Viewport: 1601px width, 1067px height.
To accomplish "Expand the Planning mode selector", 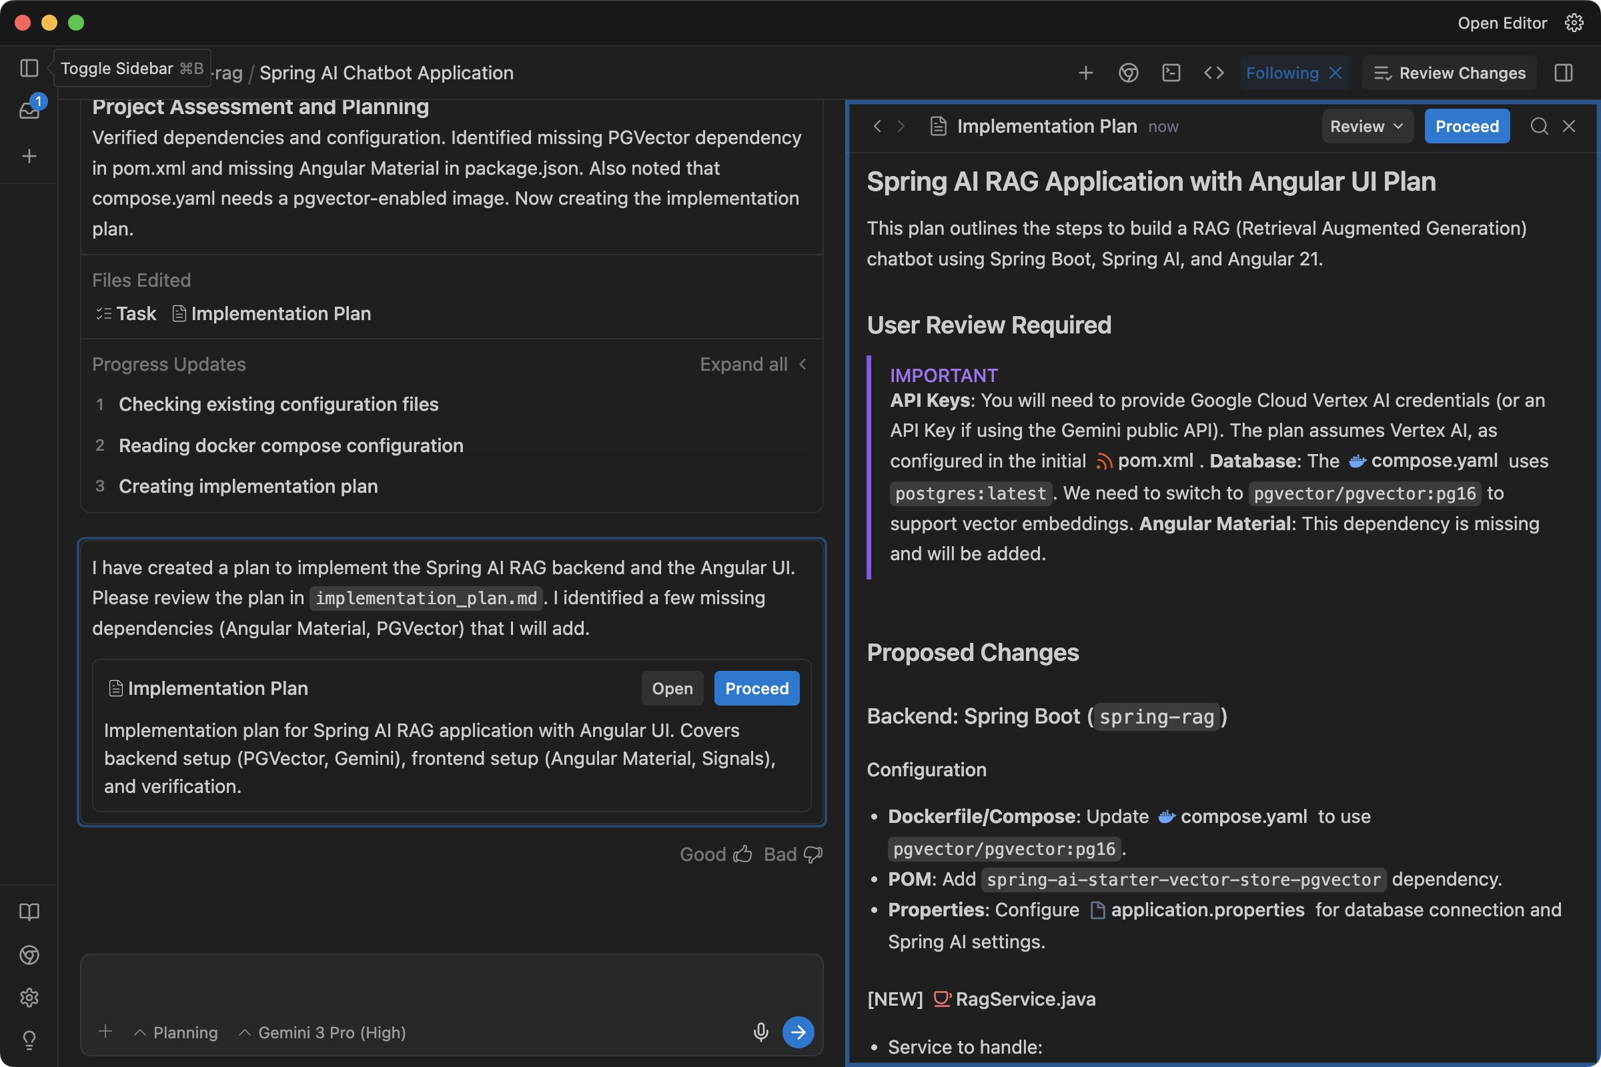I will pyautogui.click(x=176, y=1032).
